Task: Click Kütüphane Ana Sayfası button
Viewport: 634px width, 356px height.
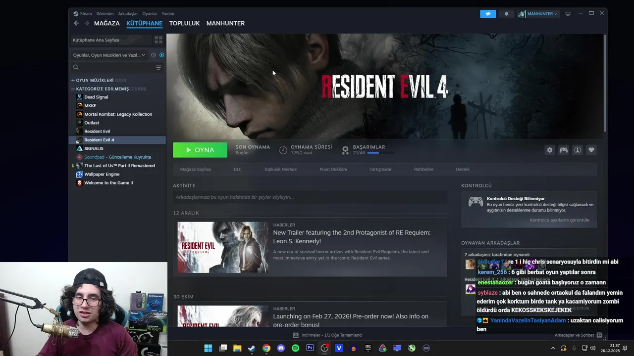Action: click(x=110, y=40)
